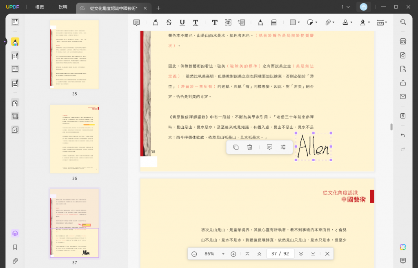Open the Reader mode icon in left sidebar
This screenshot has height=268, width=418.
(15, 22)
